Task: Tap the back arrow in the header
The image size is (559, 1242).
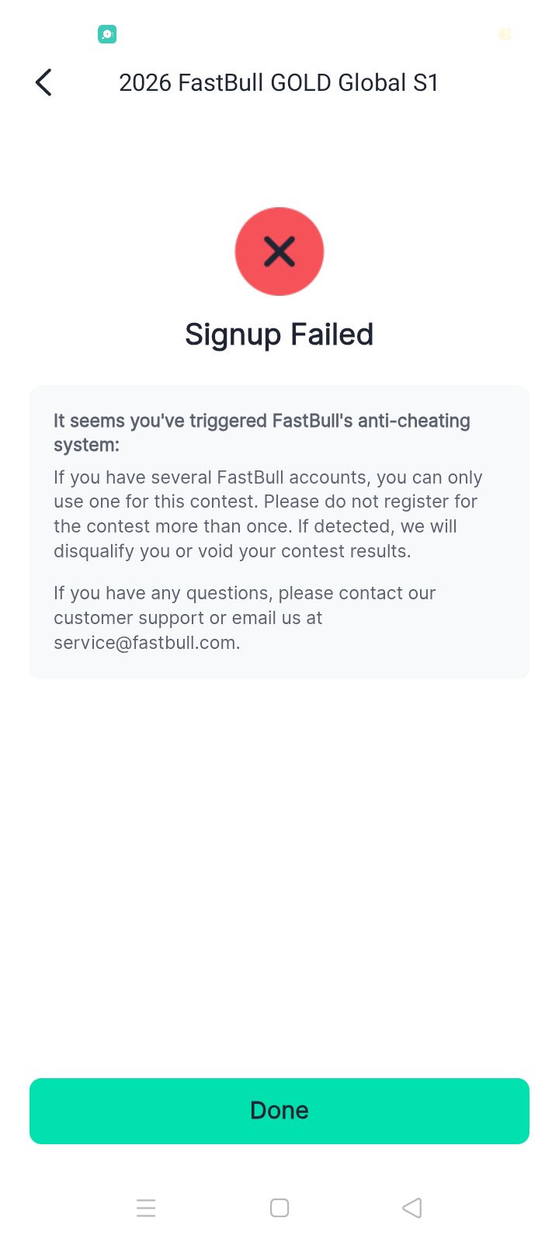Action: [x=43, y=82]
